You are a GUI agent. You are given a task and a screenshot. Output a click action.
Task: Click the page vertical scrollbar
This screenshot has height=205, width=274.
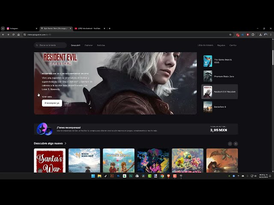[273, 58]
